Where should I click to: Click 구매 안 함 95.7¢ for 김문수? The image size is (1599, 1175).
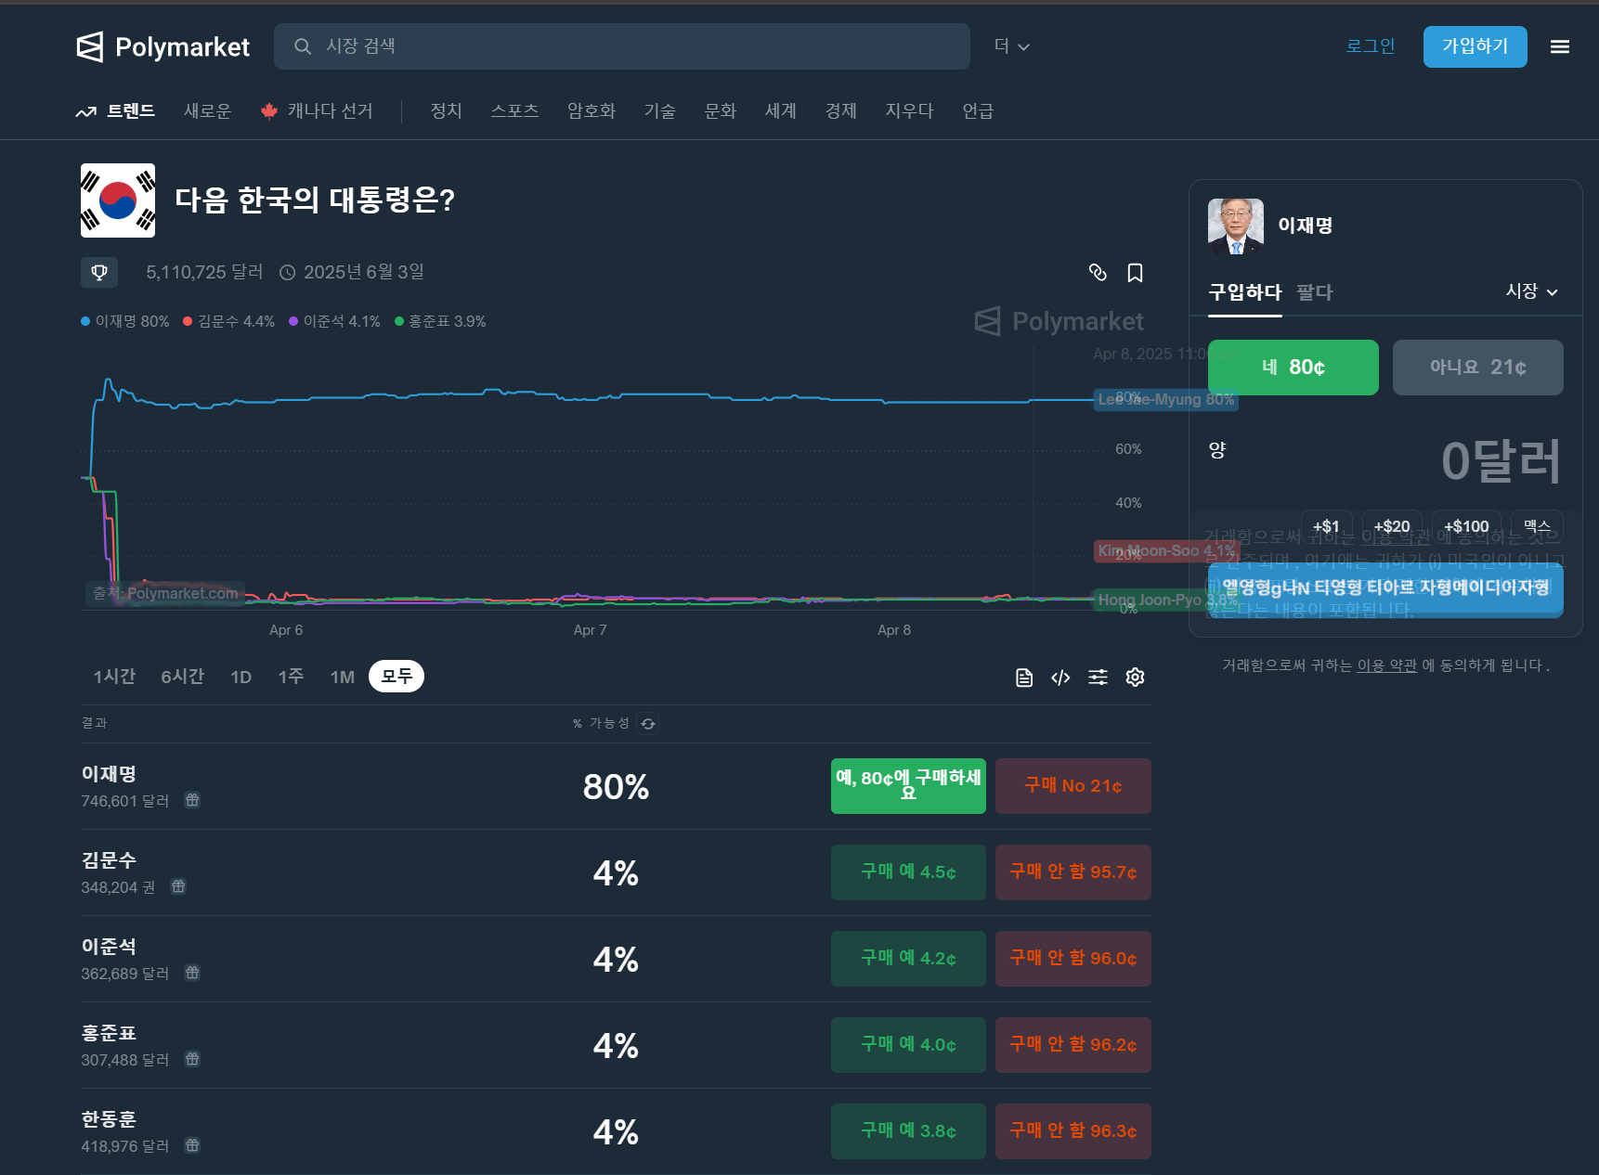coord(1073,872)
